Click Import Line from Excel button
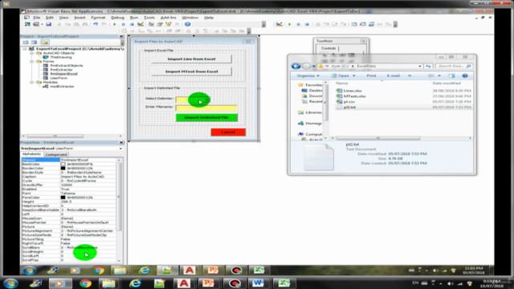The width and height of the screenshot is (514, 289). point(191,59)
